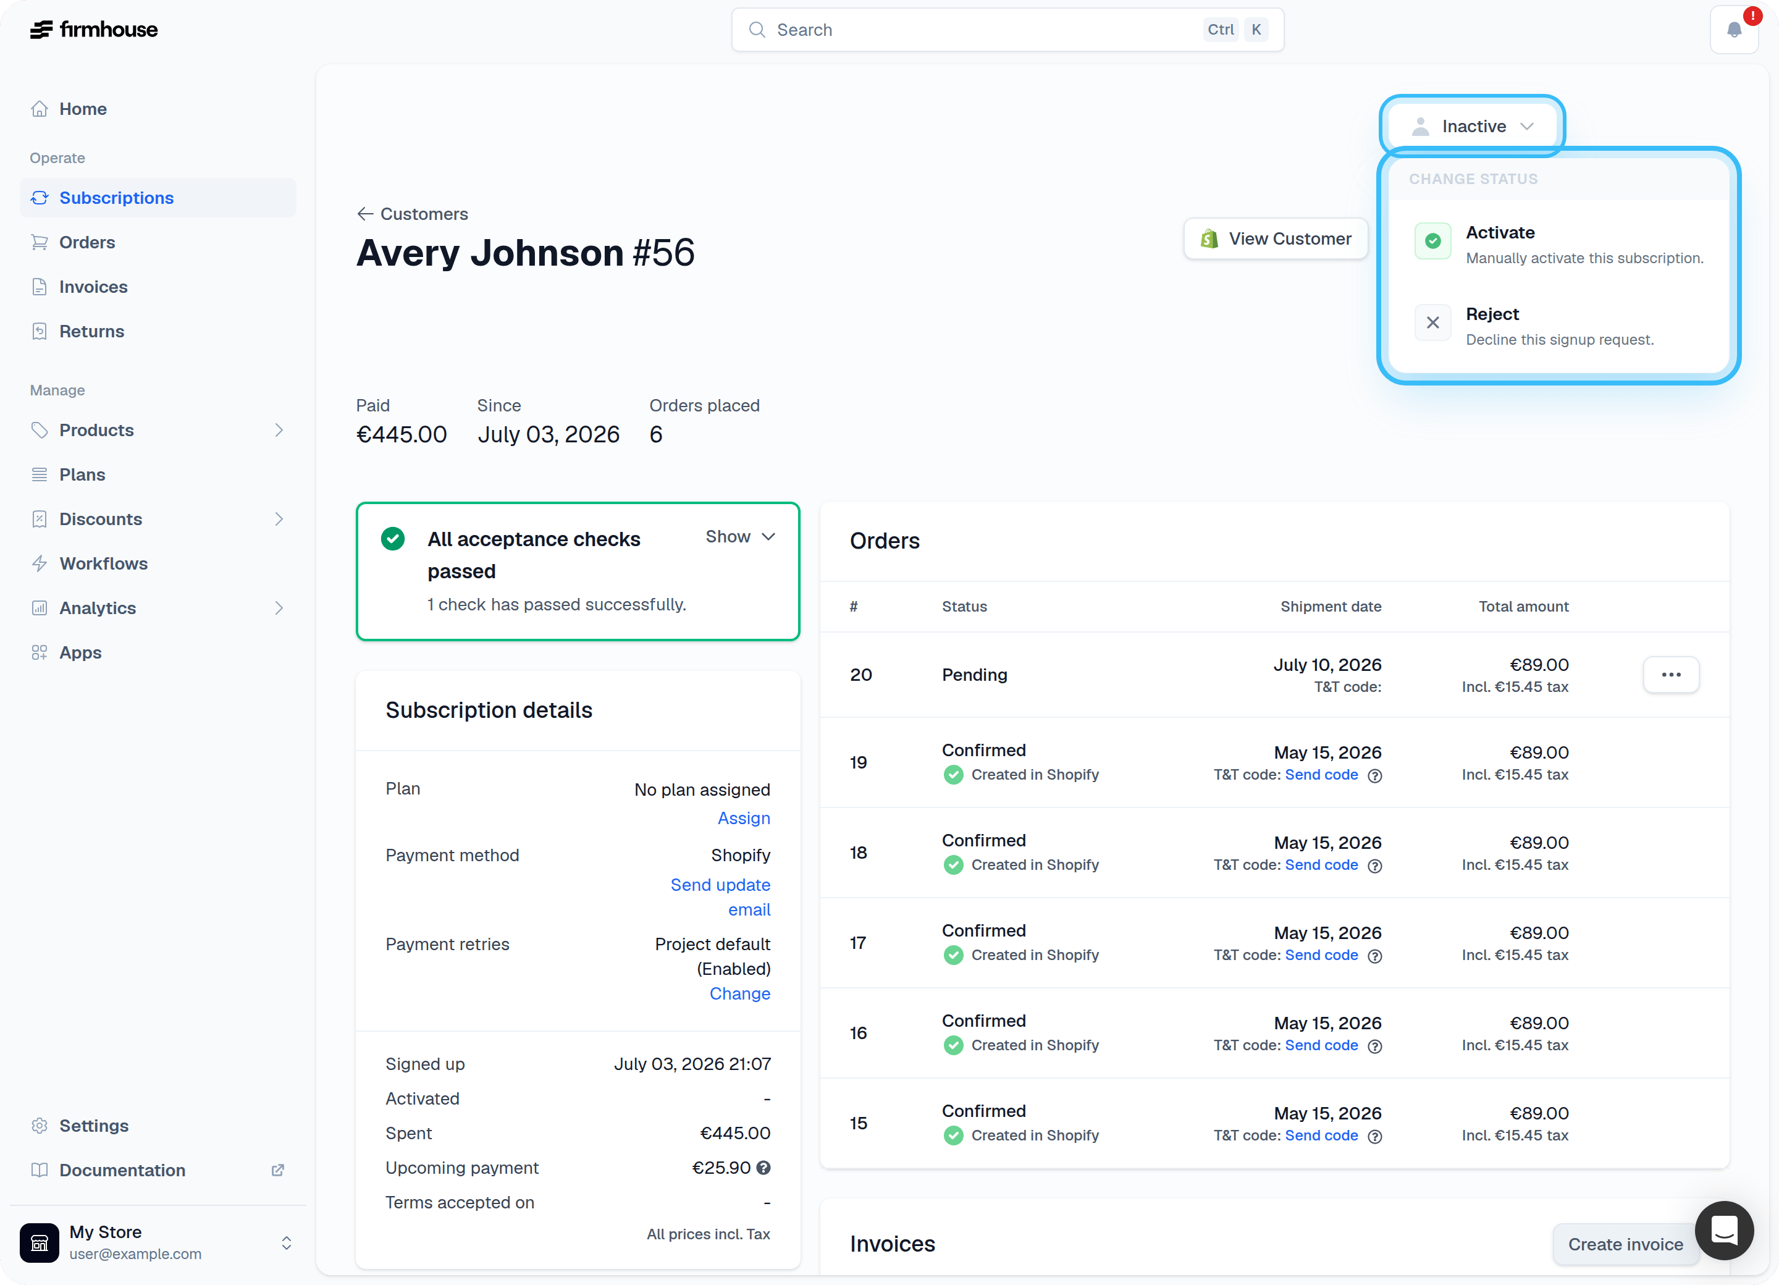Click the Documentation book icon
The height and width of the screenshot is (1285, 1779).
(x=39, y=1169)
